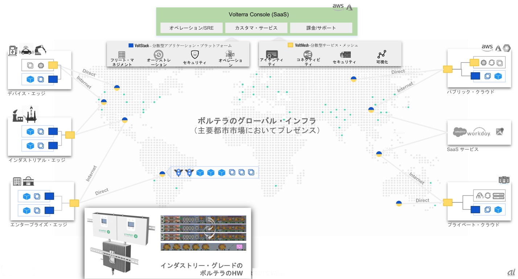518x279 pixels.
Task: Click the Google Cloud hexagon icon
Action: [x=507, y=47]
